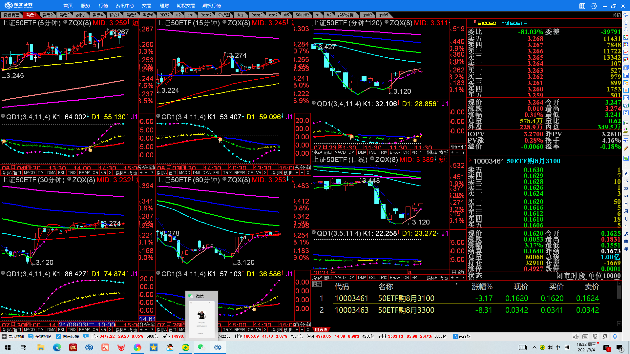
Task: Click the watchlist scrollbar down arrow
Action: click(619, 324)
